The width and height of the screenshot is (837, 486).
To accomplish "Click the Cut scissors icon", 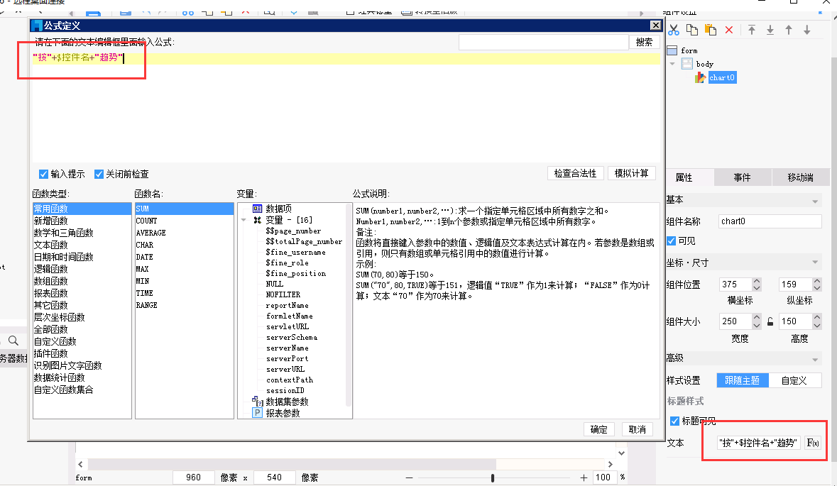I will tap(674, 31).
